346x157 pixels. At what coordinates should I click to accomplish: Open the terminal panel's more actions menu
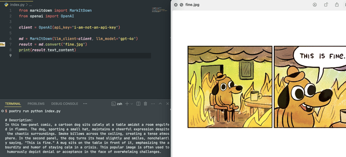153,104
